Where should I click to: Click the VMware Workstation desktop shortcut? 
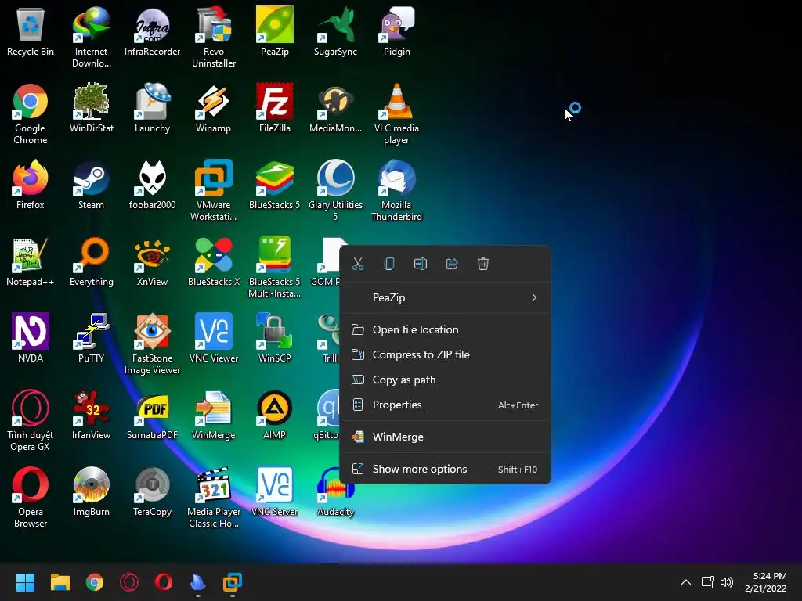(213, 191)
